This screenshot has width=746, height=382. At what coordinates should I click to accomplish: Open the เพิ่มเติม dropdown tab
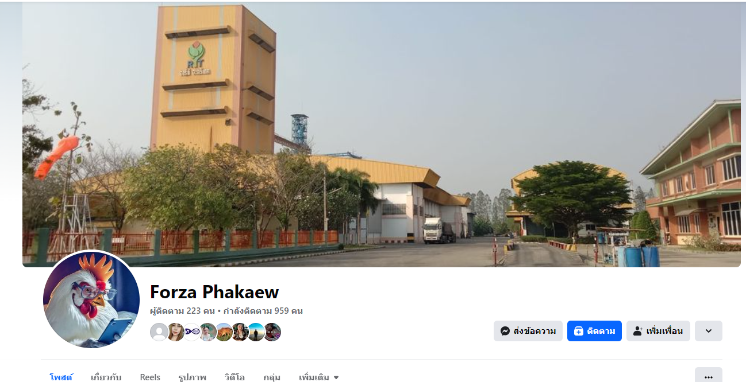[x=319, y=377]
